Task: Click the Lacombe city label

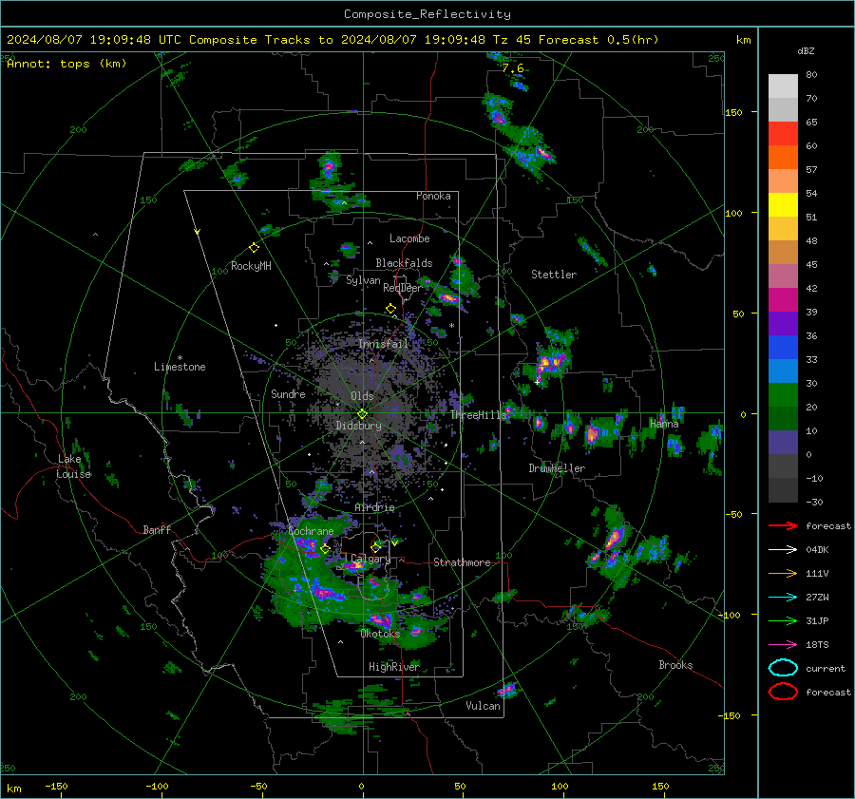Action: pyautogui.click(x=409, y=238)
